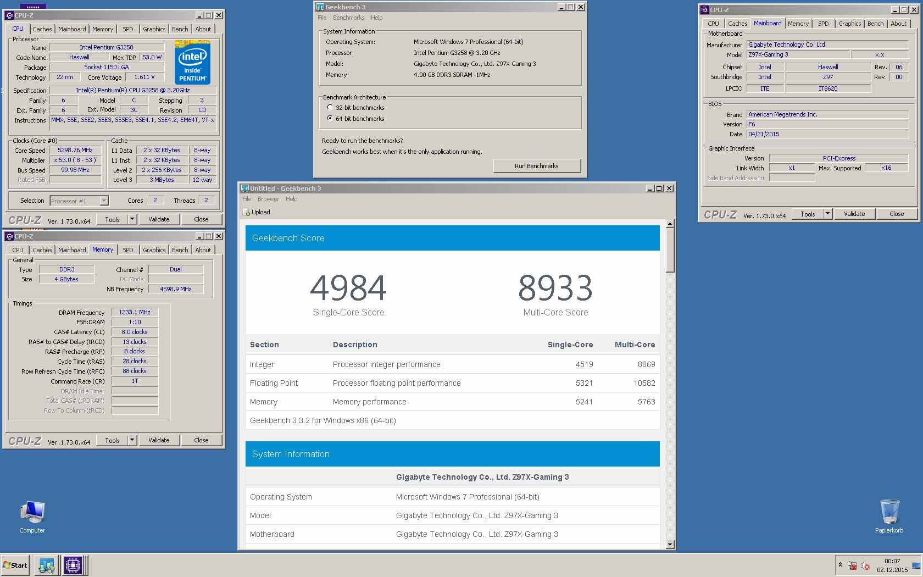Click the CPU-Z memory window title icon
This screenshot has width=923, height=577.
click(x=9, y=236)
